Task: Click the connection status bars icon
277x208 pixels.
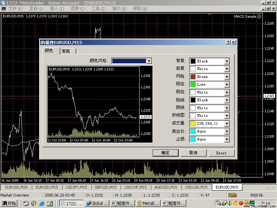Action: click(x=232, y=195)
